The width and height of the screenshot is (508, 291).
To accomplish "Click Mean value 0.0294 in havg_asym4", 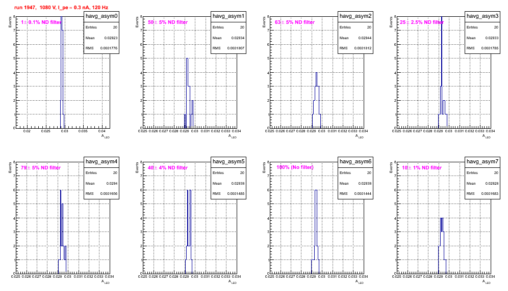I will tap(112, 183).
